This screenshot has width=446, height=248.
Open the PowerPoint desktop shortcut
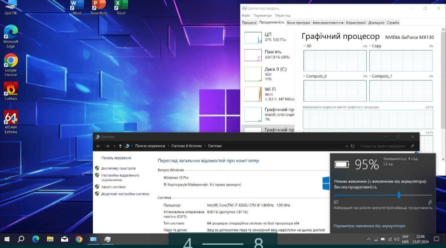99,5
